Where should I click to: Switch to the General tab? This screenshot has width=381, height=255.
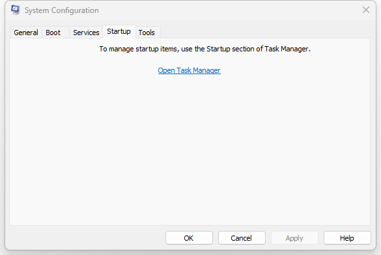[26, 33]
